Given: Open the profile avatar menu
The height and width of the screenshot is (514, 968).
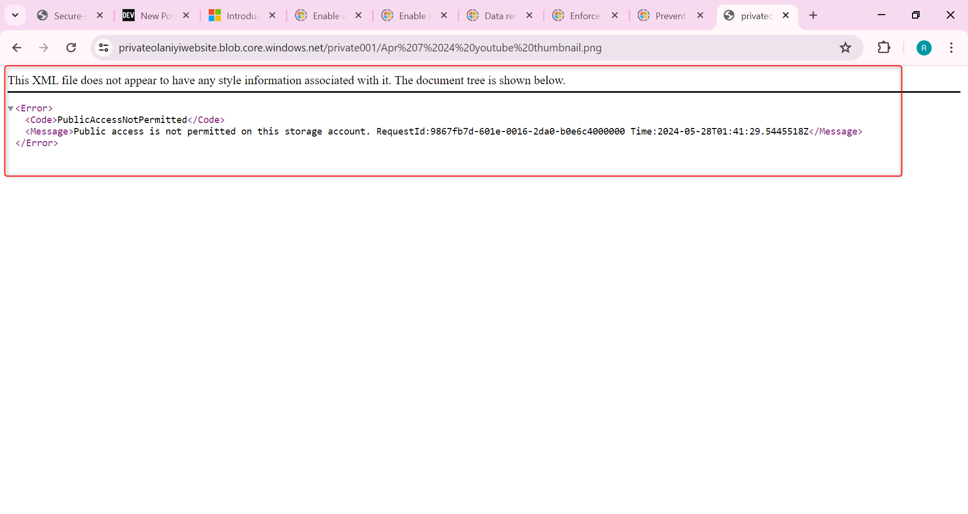Looking at the screenshot, I should coord(924,47).
